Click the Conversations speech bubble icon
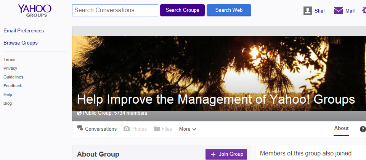Viewport: 366px width, 160px height. click(x=80, y=128)
